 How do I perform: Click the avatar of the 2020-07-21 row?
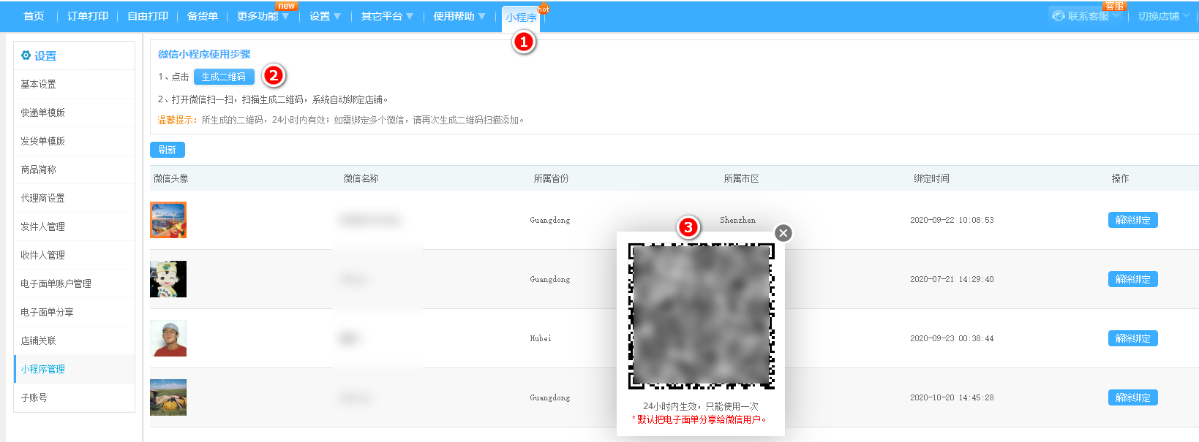[168, 279]
